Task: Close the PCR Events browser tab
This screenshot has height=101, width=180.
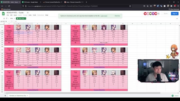Action: click(40, 2)
